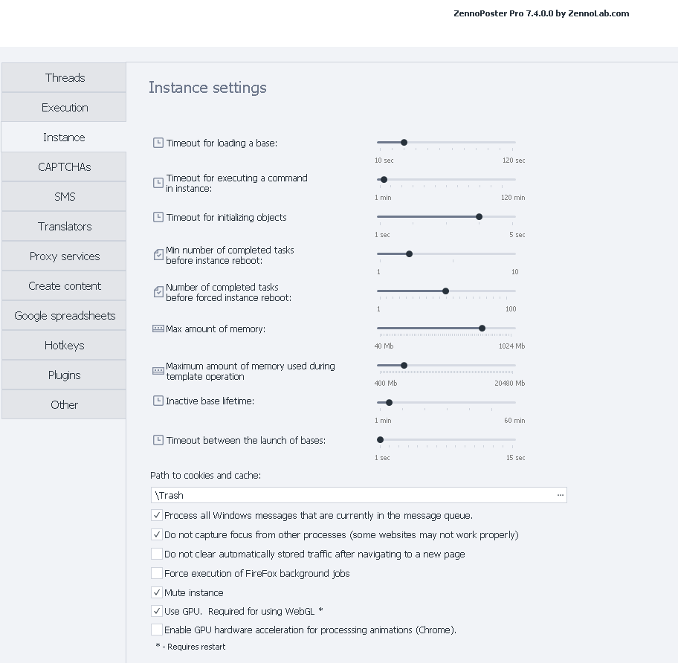Open the Proxy services tab
The width and height of the screenshot is (678, 663).
(x=64, y=256)
